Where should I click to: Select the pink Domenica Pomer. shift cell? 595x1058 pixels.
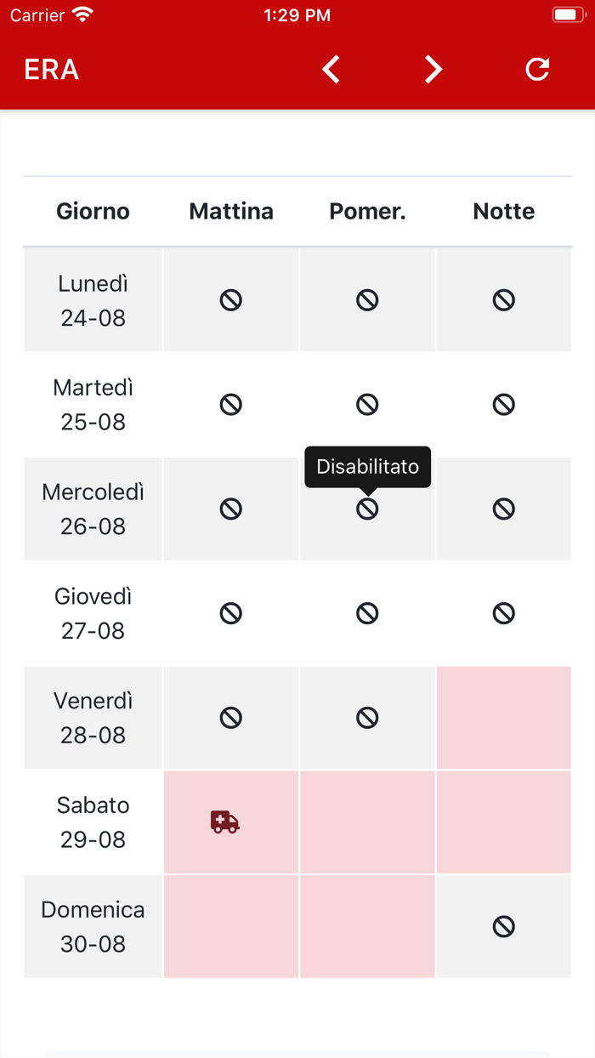click(367, 926)
